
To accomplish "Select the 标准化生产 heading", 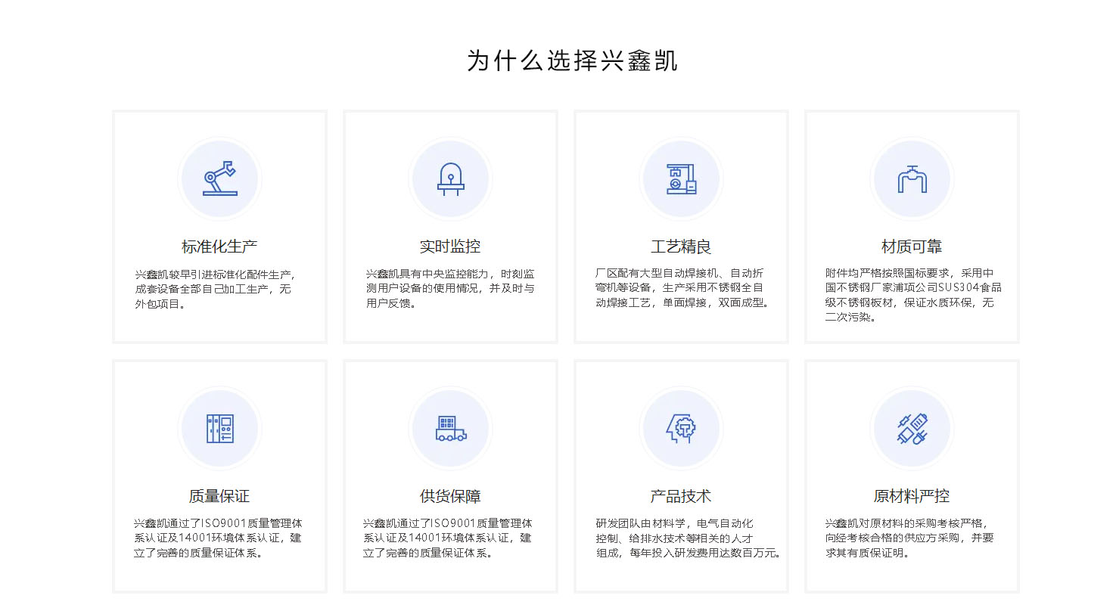I will tap(219, 245).
